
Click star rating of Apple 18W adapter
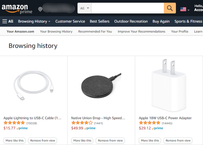pyautogui.click(x=150, y=123)
